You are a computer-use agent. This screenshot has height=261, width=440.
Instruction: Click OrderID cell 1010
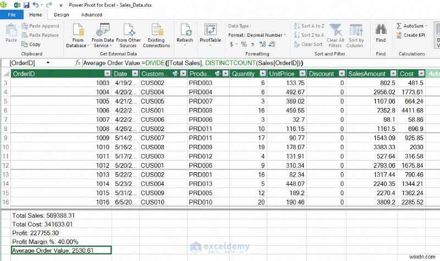pos(61,147)
